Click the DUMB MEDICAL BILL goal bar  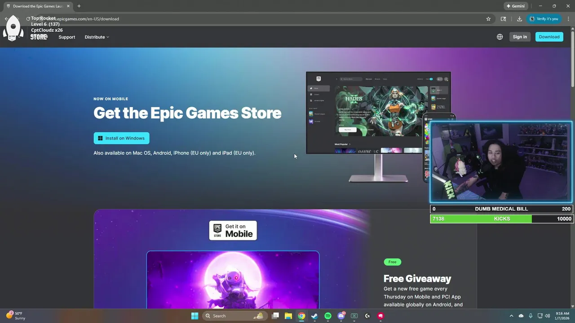click(501, 209)
